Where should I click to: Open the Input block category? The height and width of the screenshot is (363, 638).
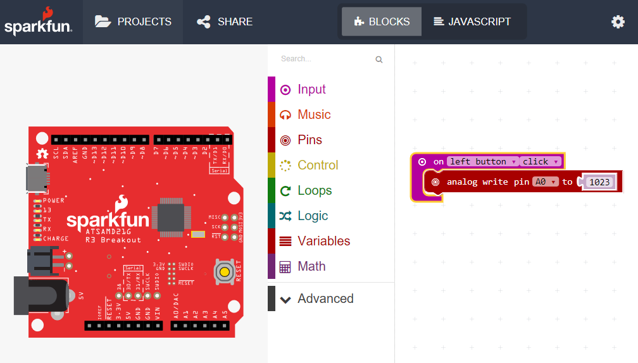tap(331, 89)
